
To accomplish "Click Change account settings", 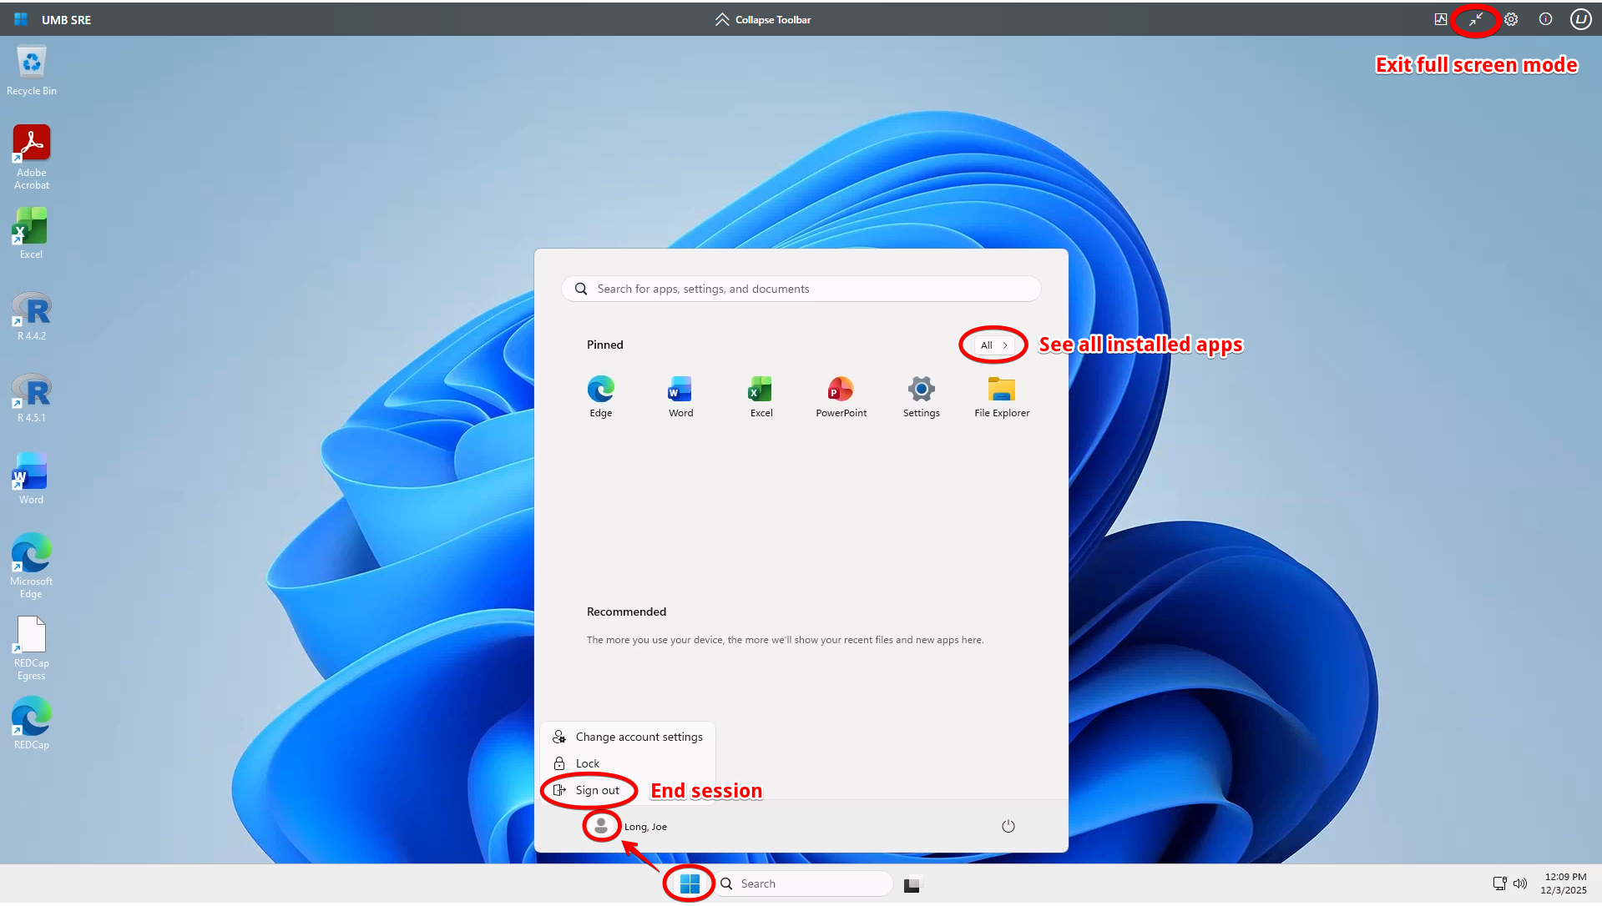I will pyautogui.click(x=639, y=737).
